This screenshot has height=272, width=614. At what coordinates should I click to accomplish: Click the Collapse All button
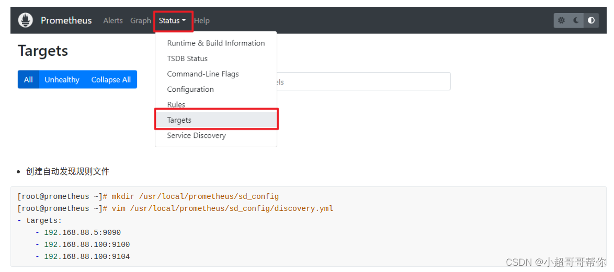pos(111,79)
